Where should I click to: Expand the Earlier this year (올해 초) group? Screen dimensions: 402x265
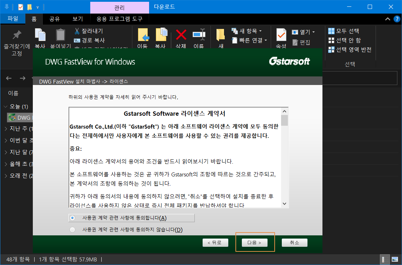point(6,164)
